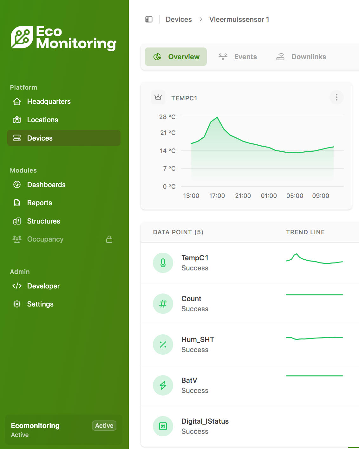Select the Overview tab
This screenshot has width=359, height=449.
(176, 57)
